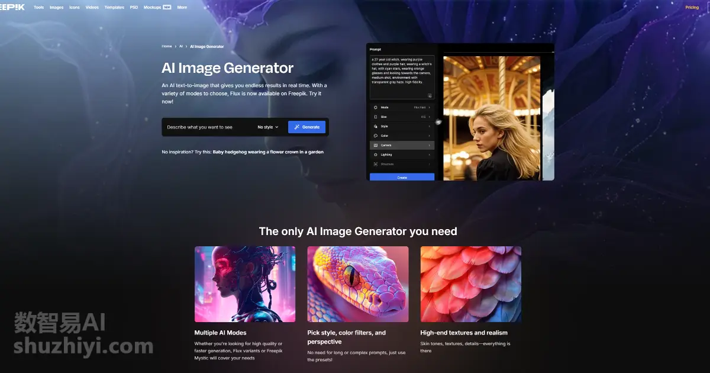
Task: Click 'Pick style, color filters, and perspective' heading
Action: [x=347, y=337]
